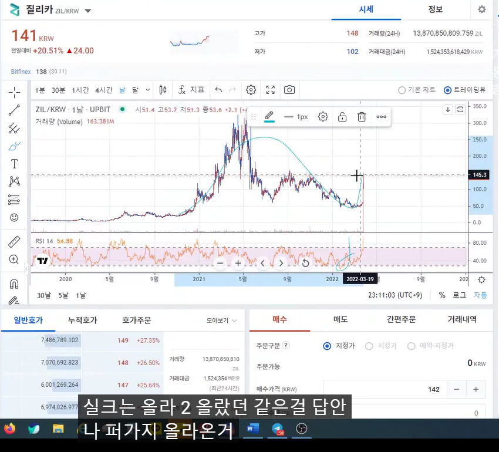499x452 pixels.
Task: Switch to the 매도 sell tab
Action: 340,319
